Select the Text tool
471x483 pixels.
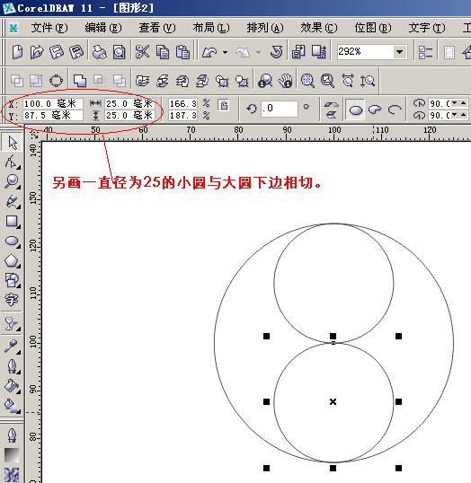click(x=12, y=300)
